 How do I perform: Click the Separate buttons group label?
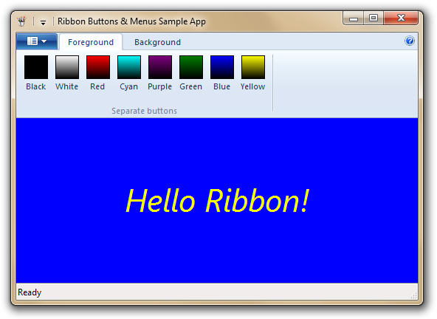(144, 111)
